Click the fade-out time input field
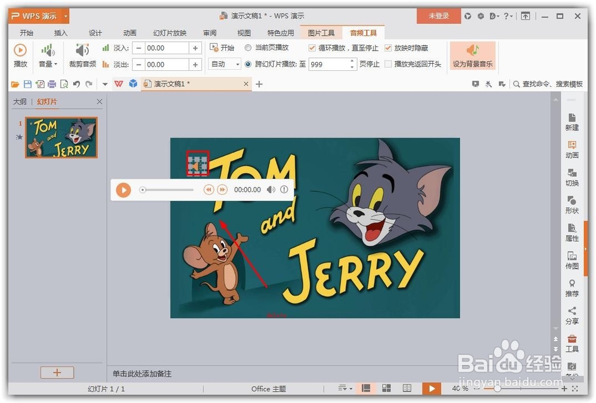The width and height of the screenshot is (596, 403). click(166, 64)
